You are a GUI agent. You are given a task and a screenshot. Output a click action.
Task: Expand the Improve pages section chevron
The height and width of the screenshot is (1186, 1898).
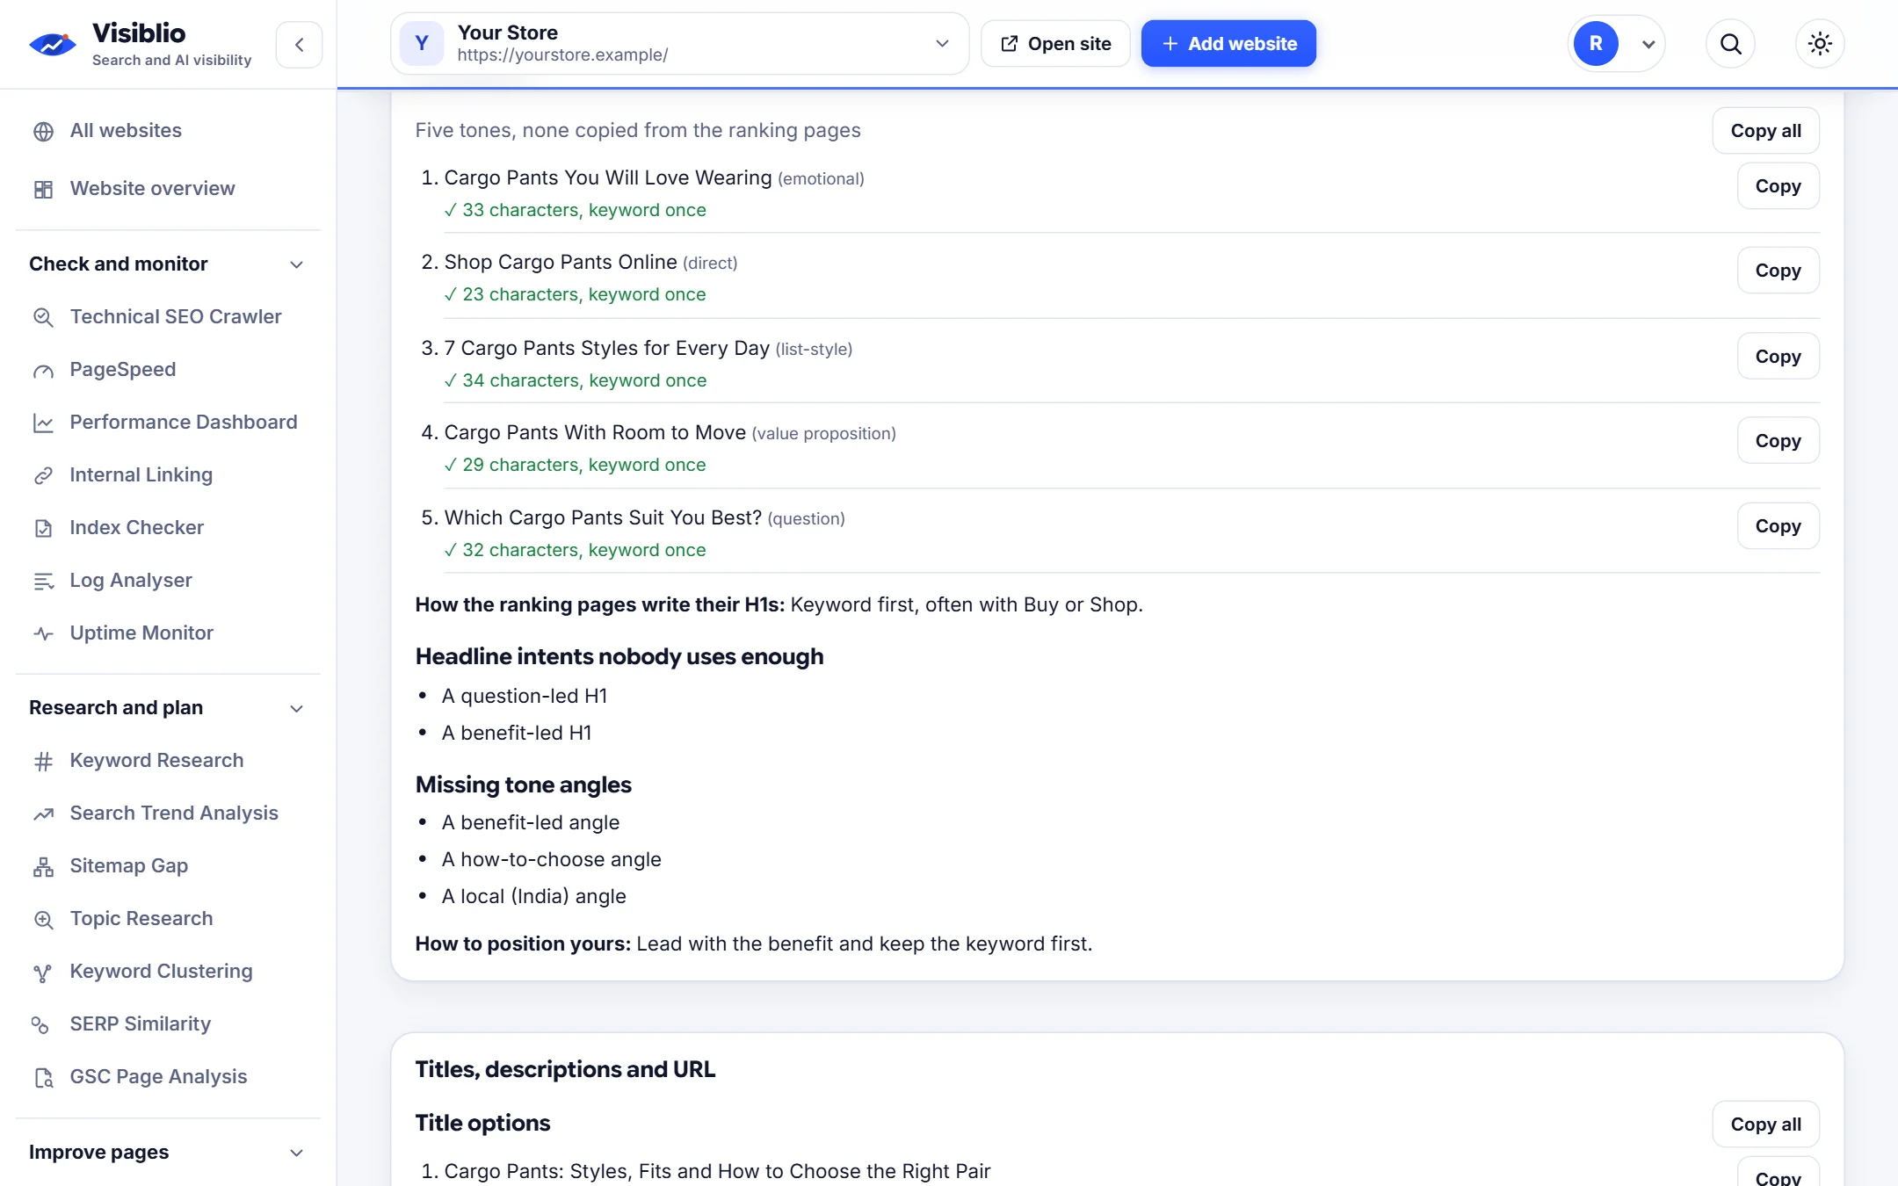click(297, 1153)
